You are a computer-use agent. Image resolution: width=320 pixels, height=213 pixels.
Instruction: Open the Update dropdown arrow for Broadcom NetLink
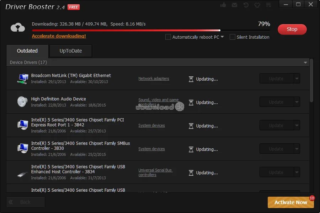click(297, 78)
